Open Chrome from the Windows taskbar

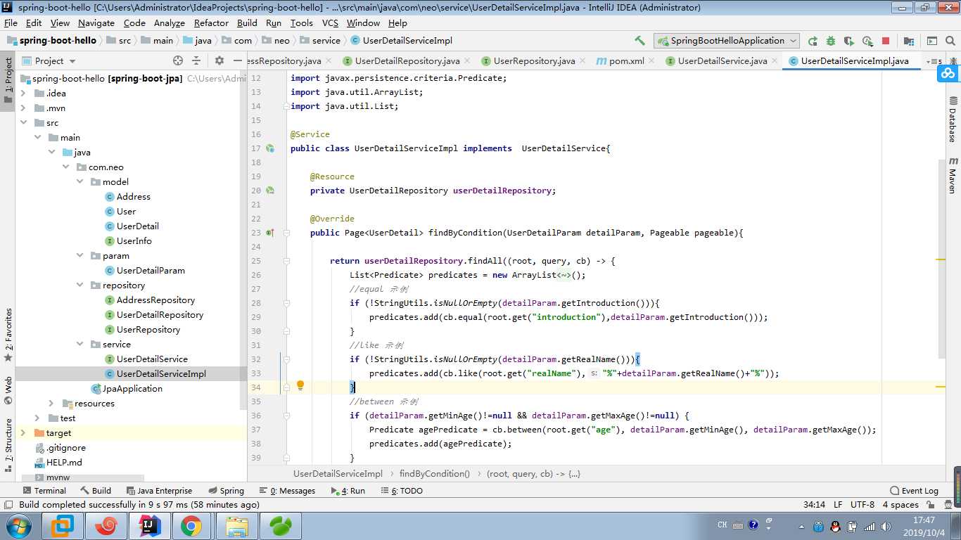(191, 525)
